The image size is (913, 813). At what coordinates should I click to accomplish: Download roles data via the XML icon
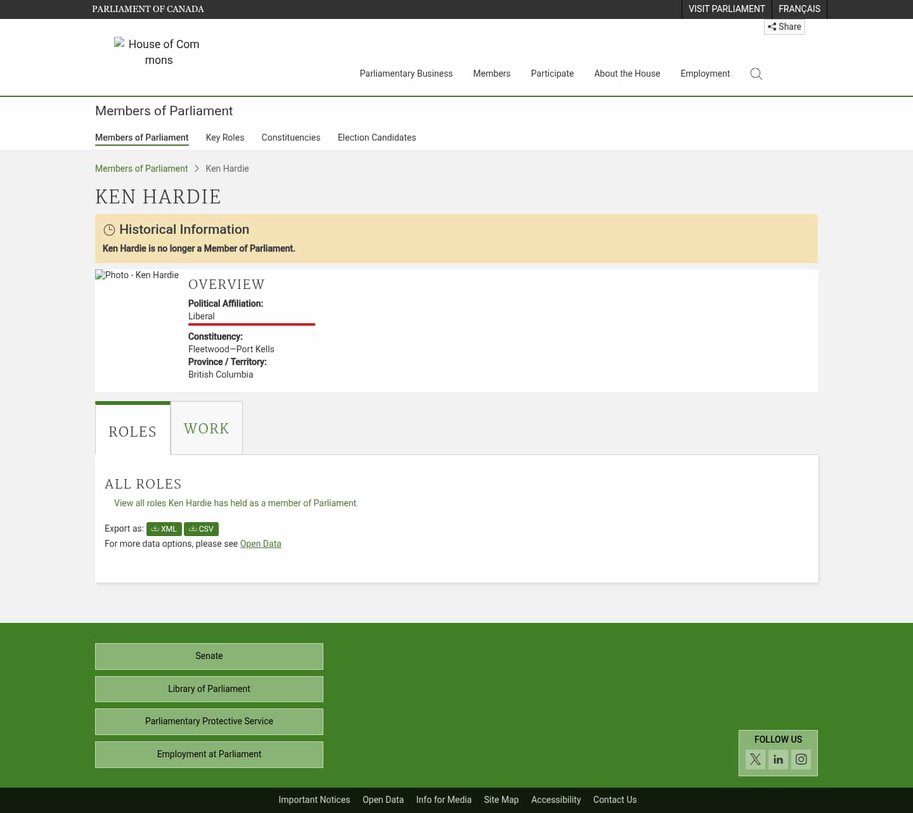point(164,528)
